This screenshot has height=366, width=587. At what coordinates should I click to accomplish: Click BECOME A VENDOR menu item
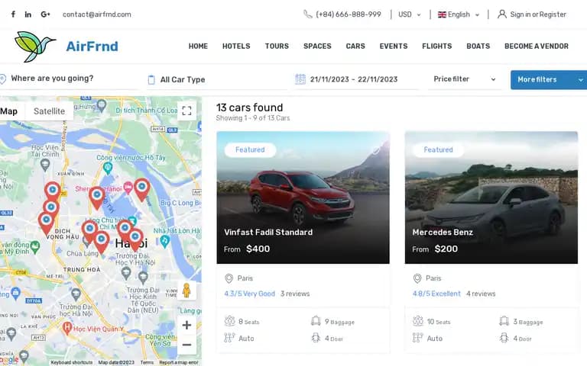[536, 46]
